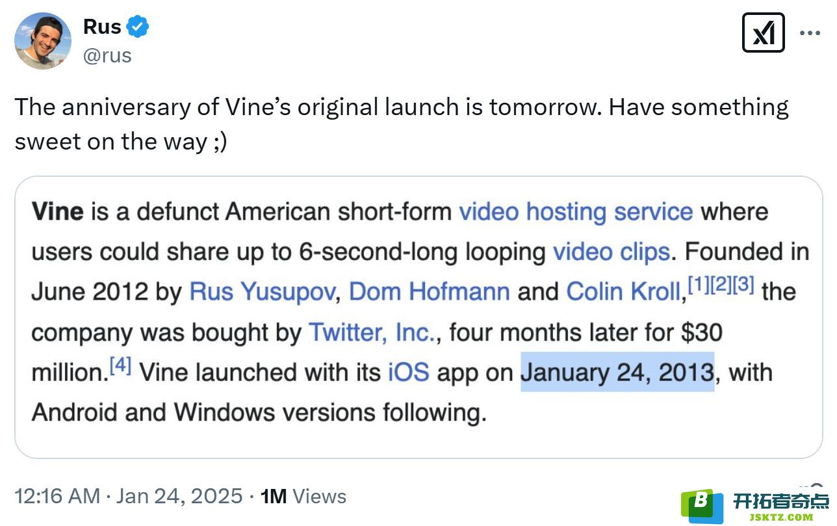Screen dimensions: 837x526
Task: Open the Twitter, Inc. link
Action: 371,332
